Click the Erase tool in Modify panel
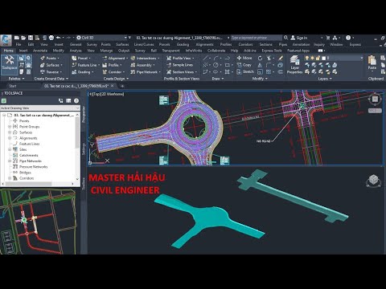Screen dimensions: 386x289 pos(281,58)
